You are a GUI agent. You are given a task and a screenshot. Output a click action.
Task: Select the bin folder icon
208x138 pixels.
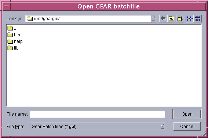tap(10, 35)
